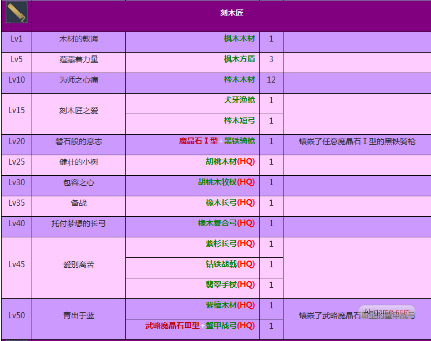Select the Lv25 level cell
This screenshot has width=431, height=341.
click(17, 165)
